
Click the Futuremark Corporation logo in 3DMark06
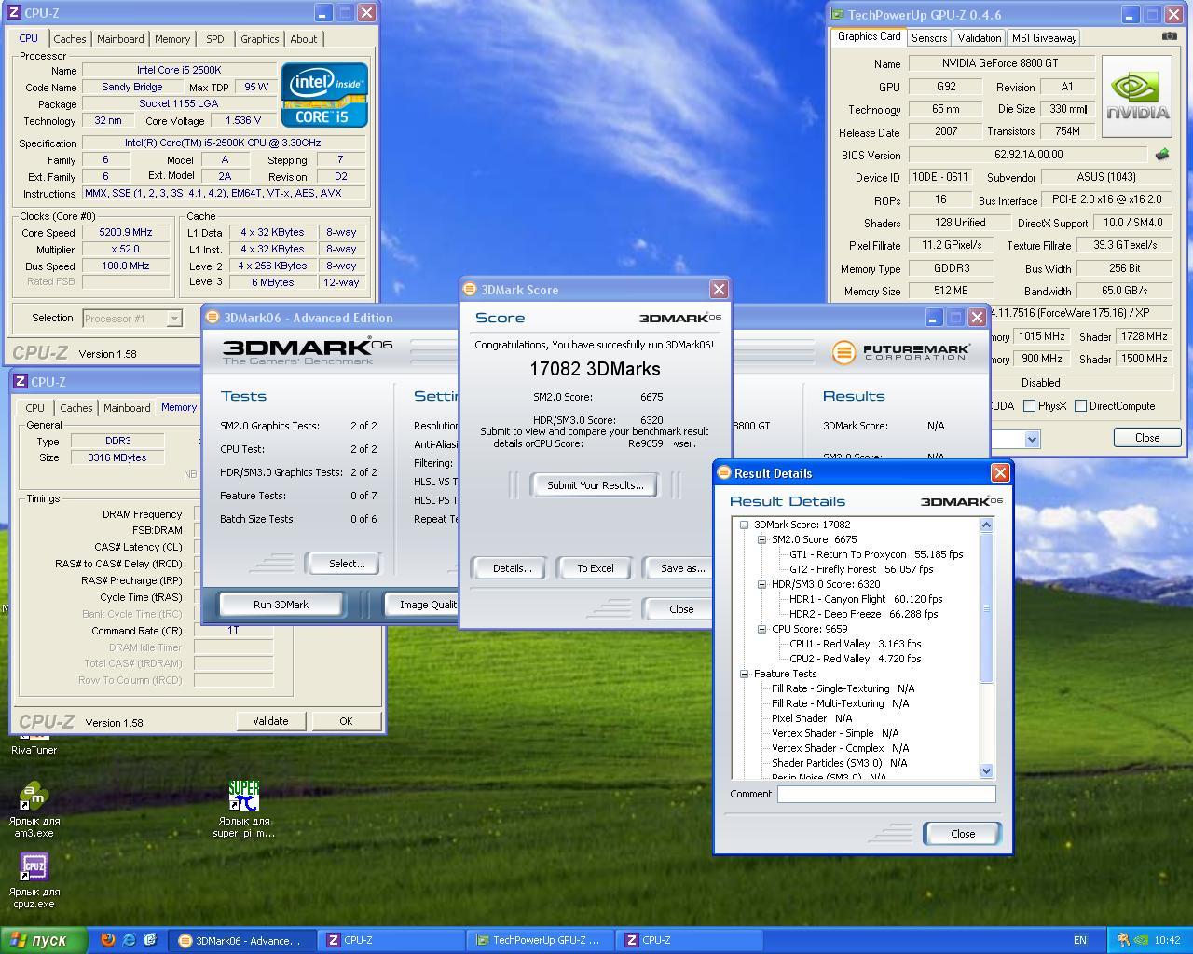point(900,352)
